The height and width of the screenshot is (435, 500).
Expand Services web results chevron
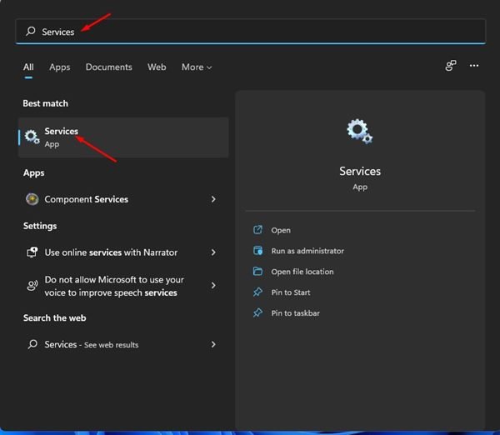(x=213, y=344)
